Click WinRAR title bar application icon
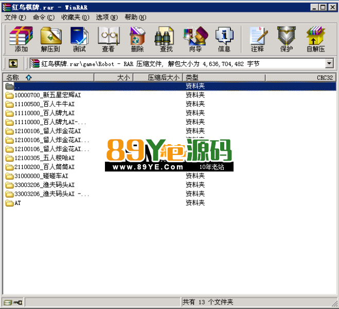 [x=7, y=7]
